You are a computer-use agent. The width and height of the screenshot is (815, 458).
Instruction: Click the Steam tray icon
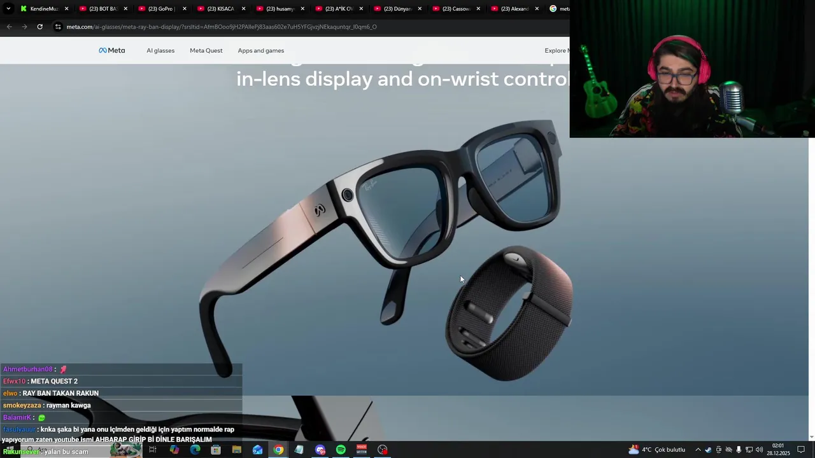708,450
